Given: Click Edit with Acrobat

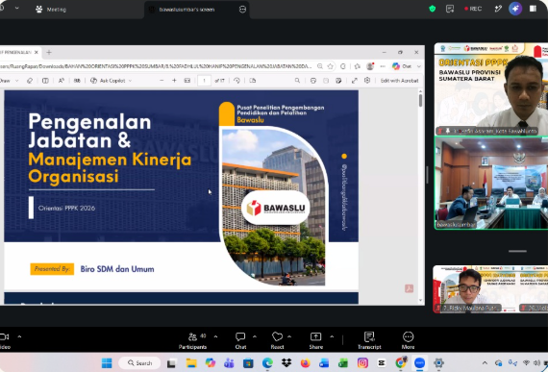Looking at the screenshot, I should (399, 81).
